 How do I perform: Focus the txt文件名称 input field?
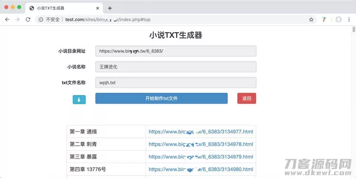(176, 83)
